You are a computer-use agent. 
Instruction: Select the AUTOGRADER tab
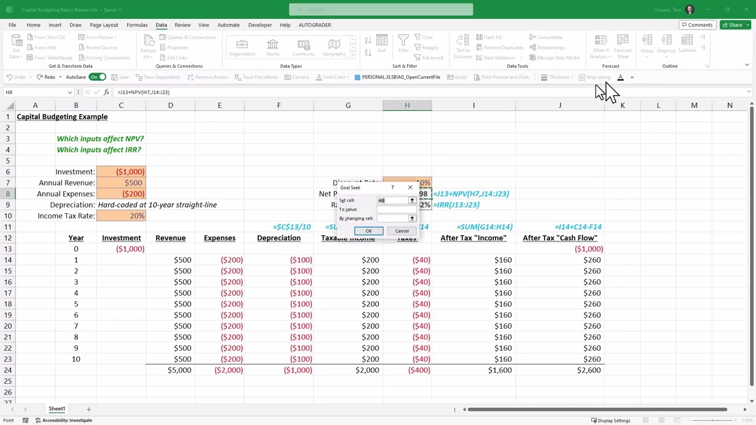pos(315,25)
